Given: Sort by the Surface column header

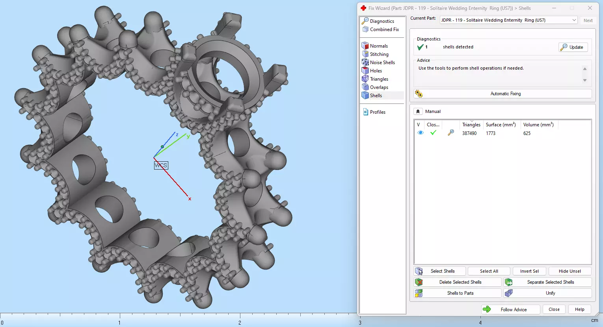Looking at the screenshot, I should [x=501, y=125].
